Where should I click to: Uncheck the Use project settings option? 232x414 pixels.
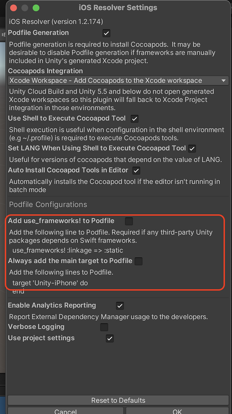110,338
